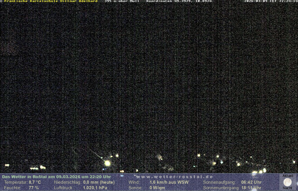Screen dimensions: 298x191
Task: Click the Niederschlag value 0,0 mm (heute)
Action: tap(99, 182)
